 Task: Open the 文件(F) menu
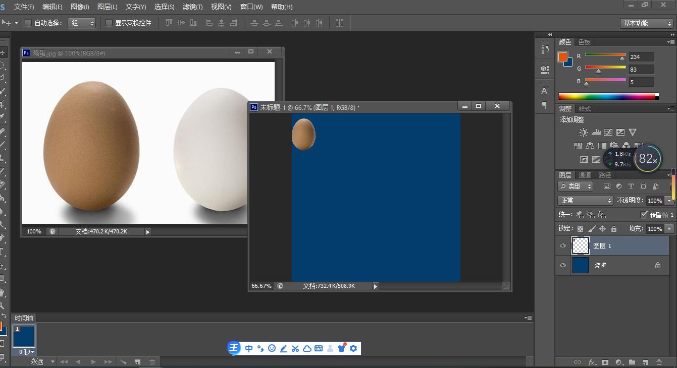point(24,7)
